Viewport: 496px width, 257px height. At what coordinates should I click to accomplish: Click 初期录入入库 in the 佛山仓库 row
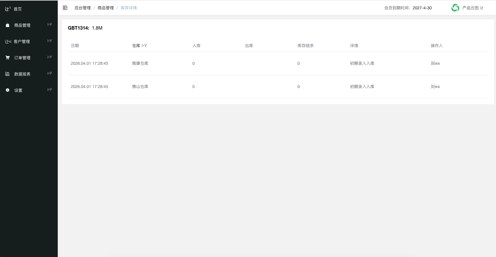coord(362,87)
